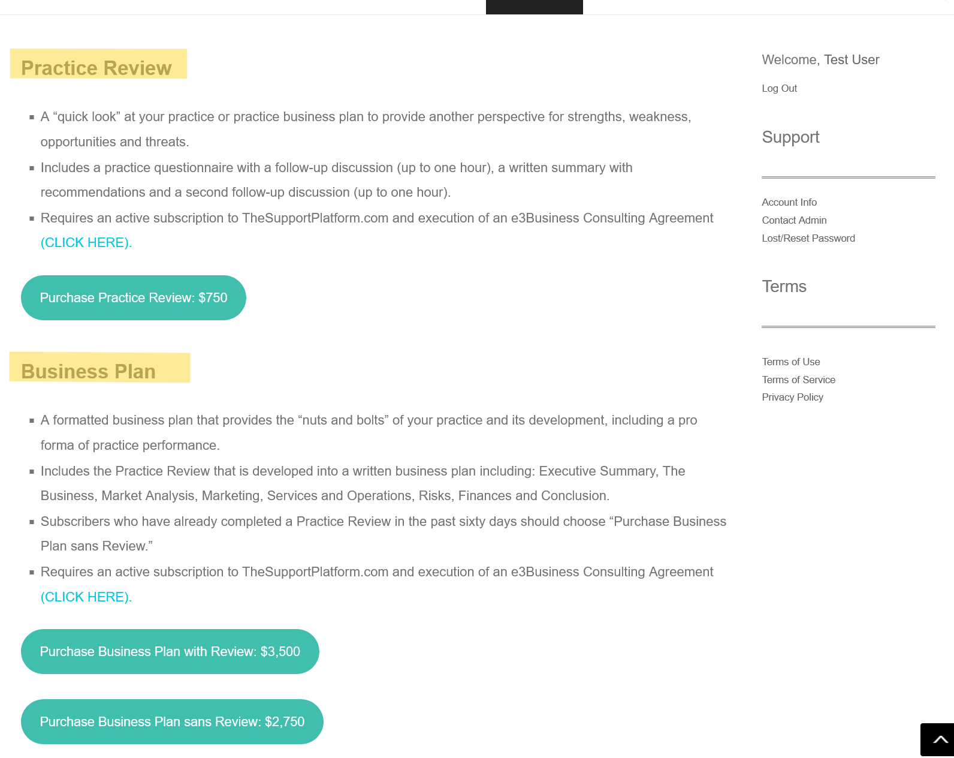Open the Contact Admin link
This screenshot has width=954, height=758.
click(x=794, y=221)
